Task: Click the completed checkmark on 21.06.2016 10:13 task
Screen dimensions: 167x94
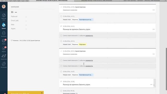Action: [61, 51]
